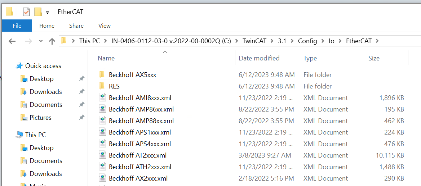421x186 pixels.
Task: Switch to the View ribbon tab
Action: 105,26
